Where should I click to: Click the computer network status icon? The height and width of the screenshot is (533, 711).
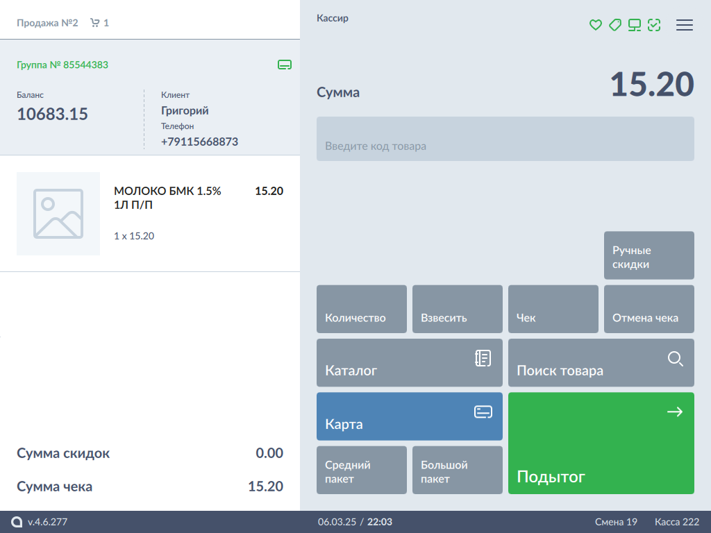[634, 25]
